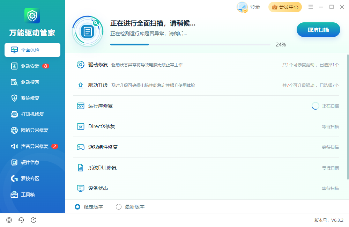Select the 稳定版本 radio button
The width and height of the screenshot is (349, 227).
coord(77,207)
